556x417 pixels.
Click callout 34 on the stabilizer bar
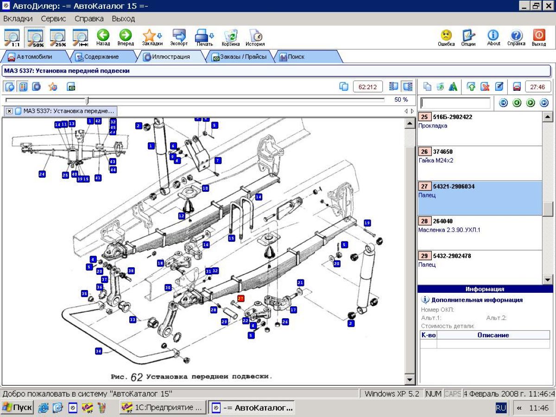point(98,351)
